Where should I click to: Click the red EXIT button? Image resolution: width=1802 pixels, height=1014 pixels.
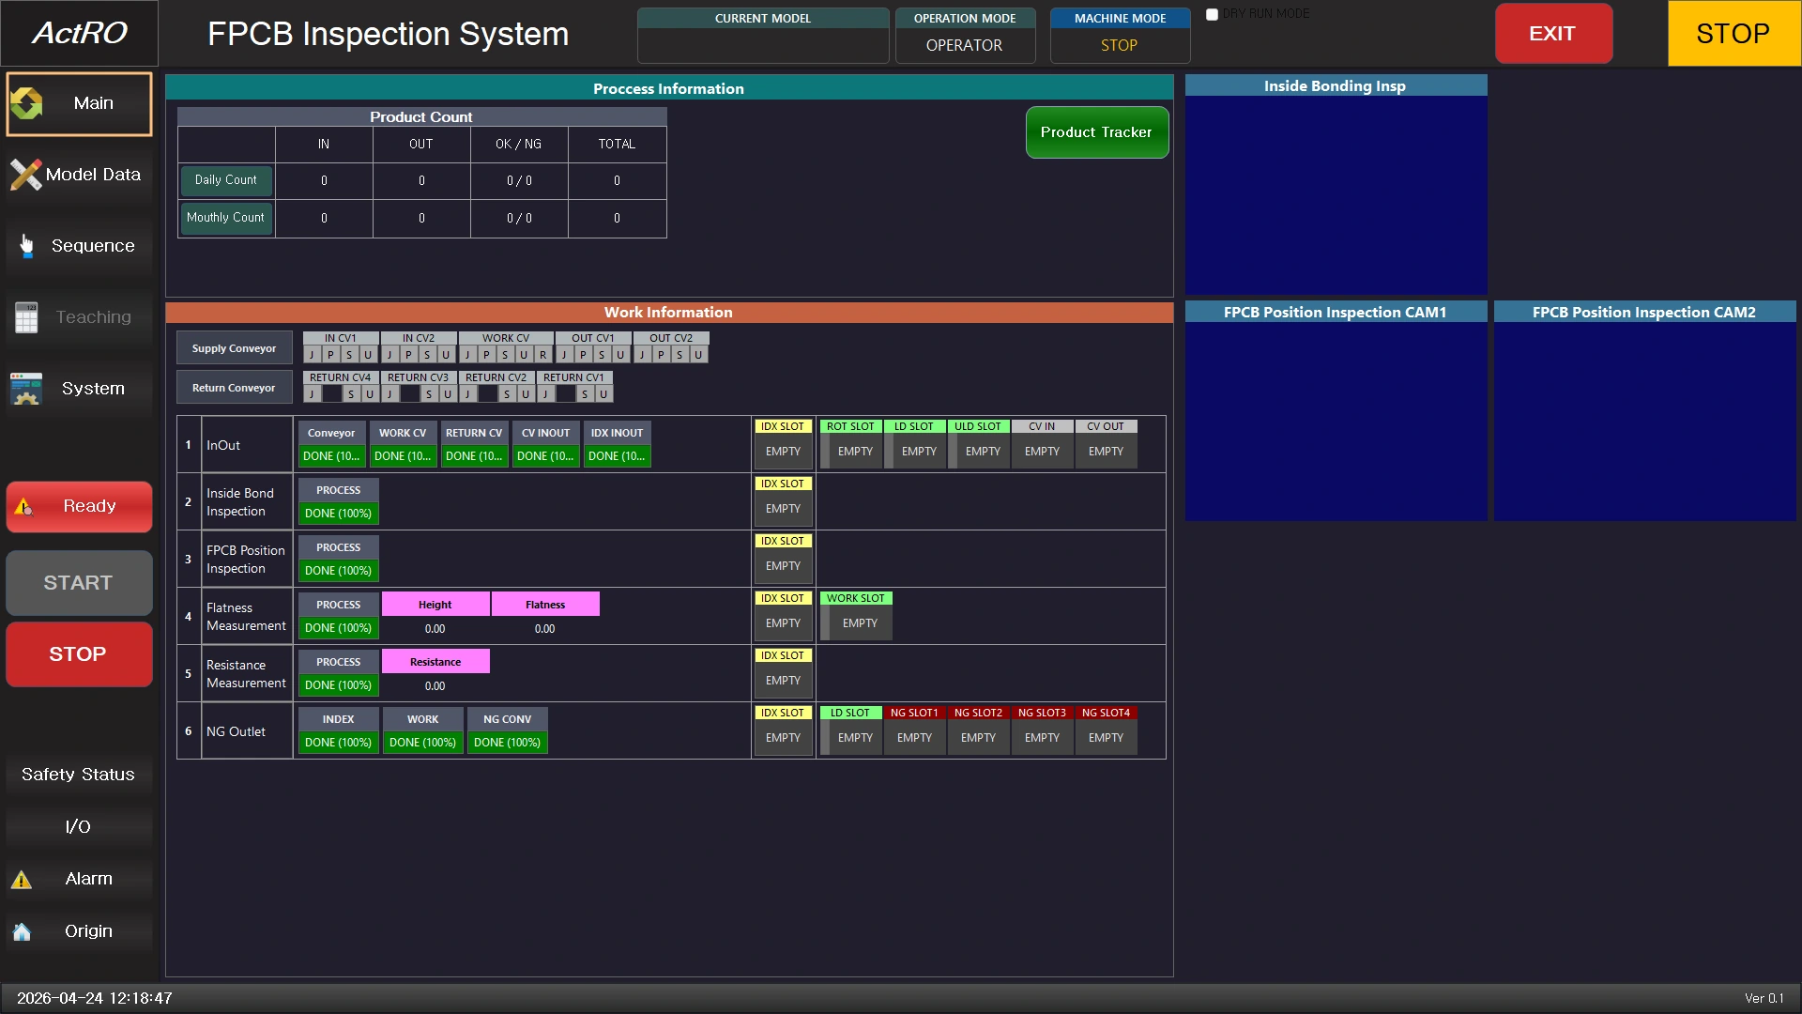[x=1553, y=34]
